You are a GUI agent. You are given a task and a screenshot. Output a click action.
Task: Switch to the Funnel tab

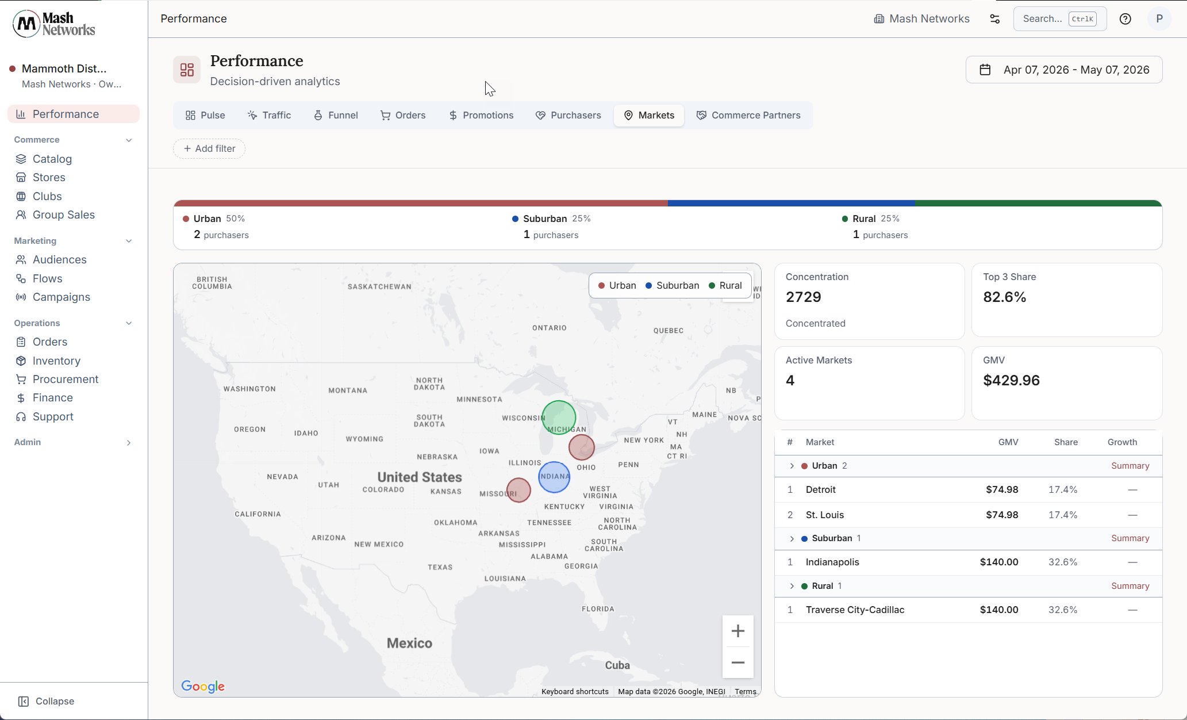[x=336, y=115]
